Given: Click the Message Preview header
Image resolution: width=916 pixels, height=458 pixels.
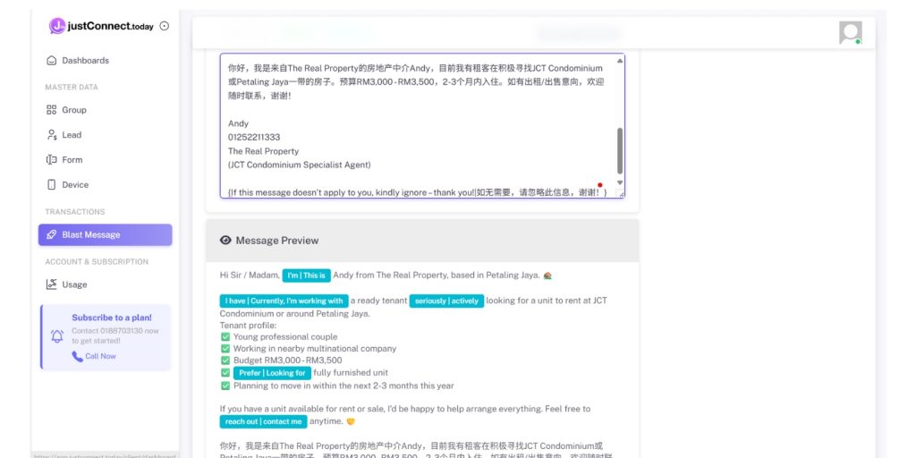Looking at the screenshot, I should (x=422, y=241).
